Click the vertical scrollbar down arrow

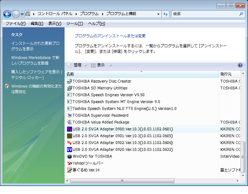click(x=243, y=175)
